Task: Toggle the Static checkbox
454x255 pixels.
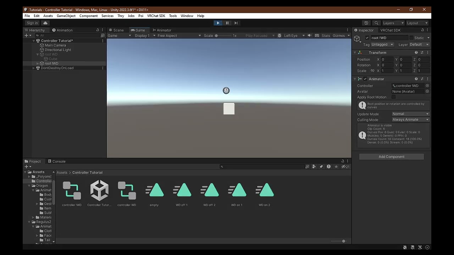Action: tap(411, 38)
